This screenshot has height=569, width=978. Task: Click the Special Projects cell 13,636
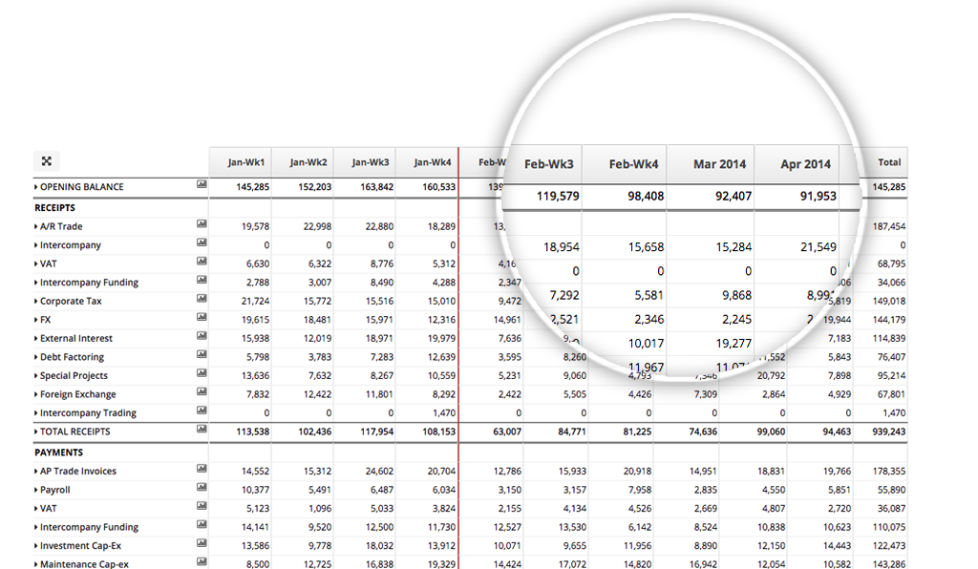click(256, 376)
